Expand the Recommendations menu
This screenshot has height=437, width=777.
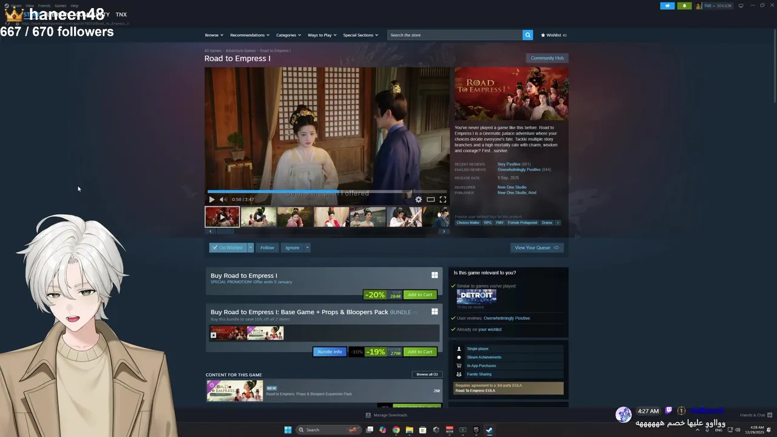249,35
